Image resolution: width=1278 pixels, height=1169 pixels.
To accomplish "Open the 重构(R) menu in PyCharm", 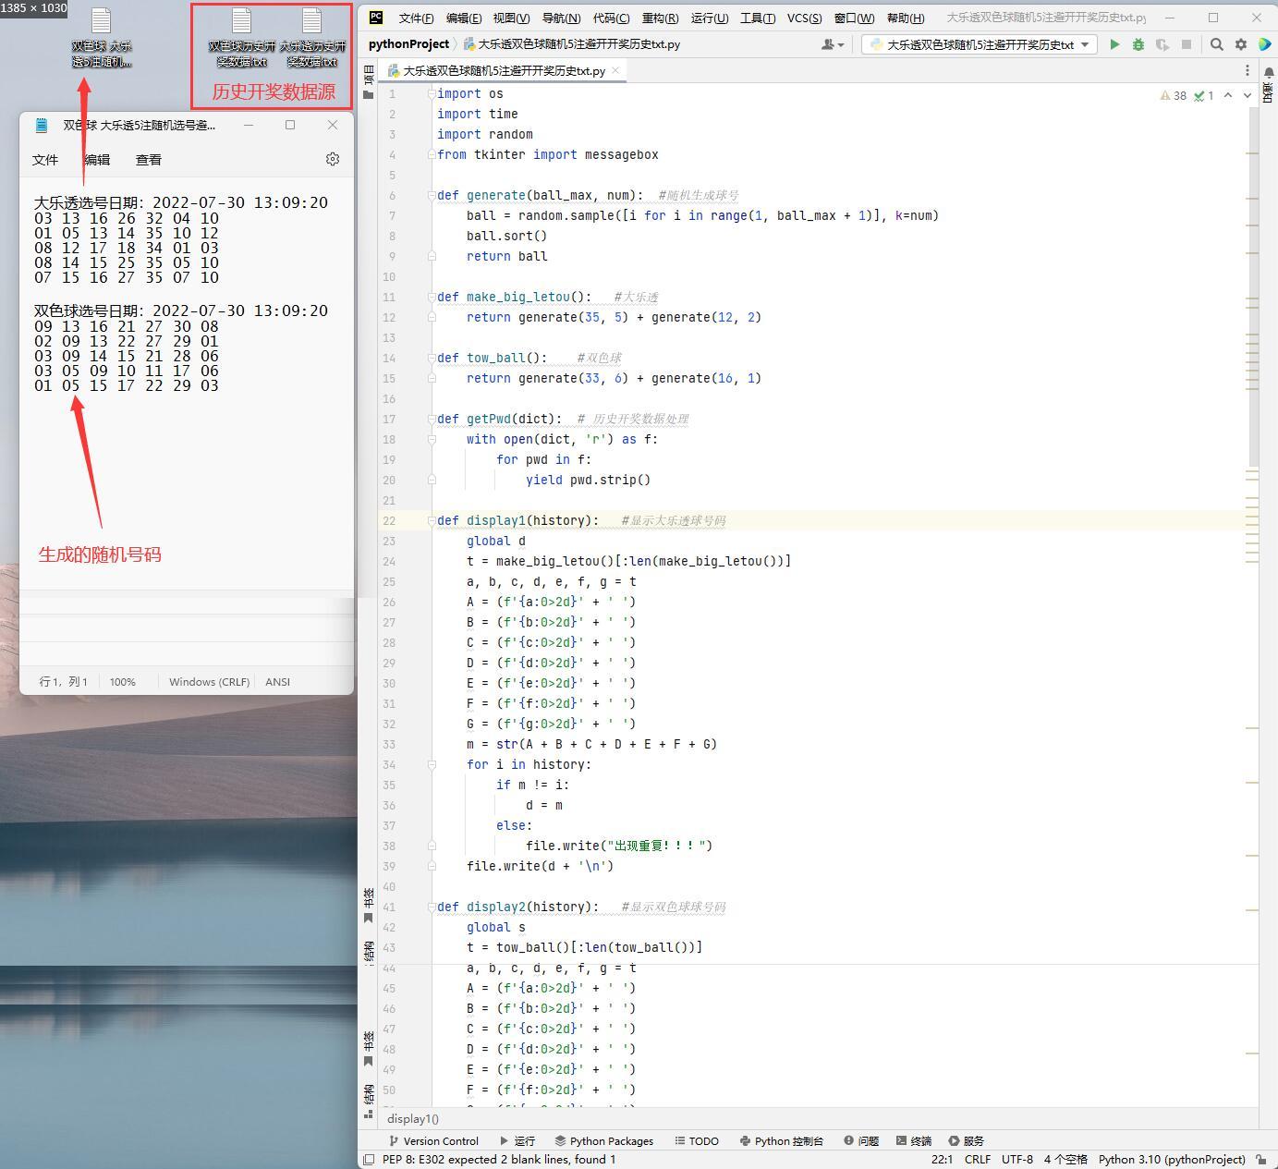I will point(660,18).
